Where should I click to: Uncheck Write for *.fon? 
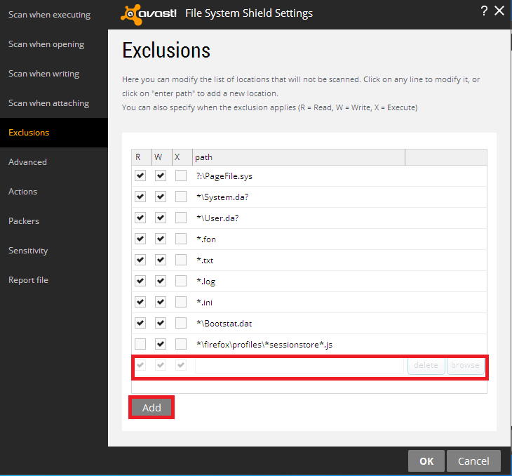[161, 239]
